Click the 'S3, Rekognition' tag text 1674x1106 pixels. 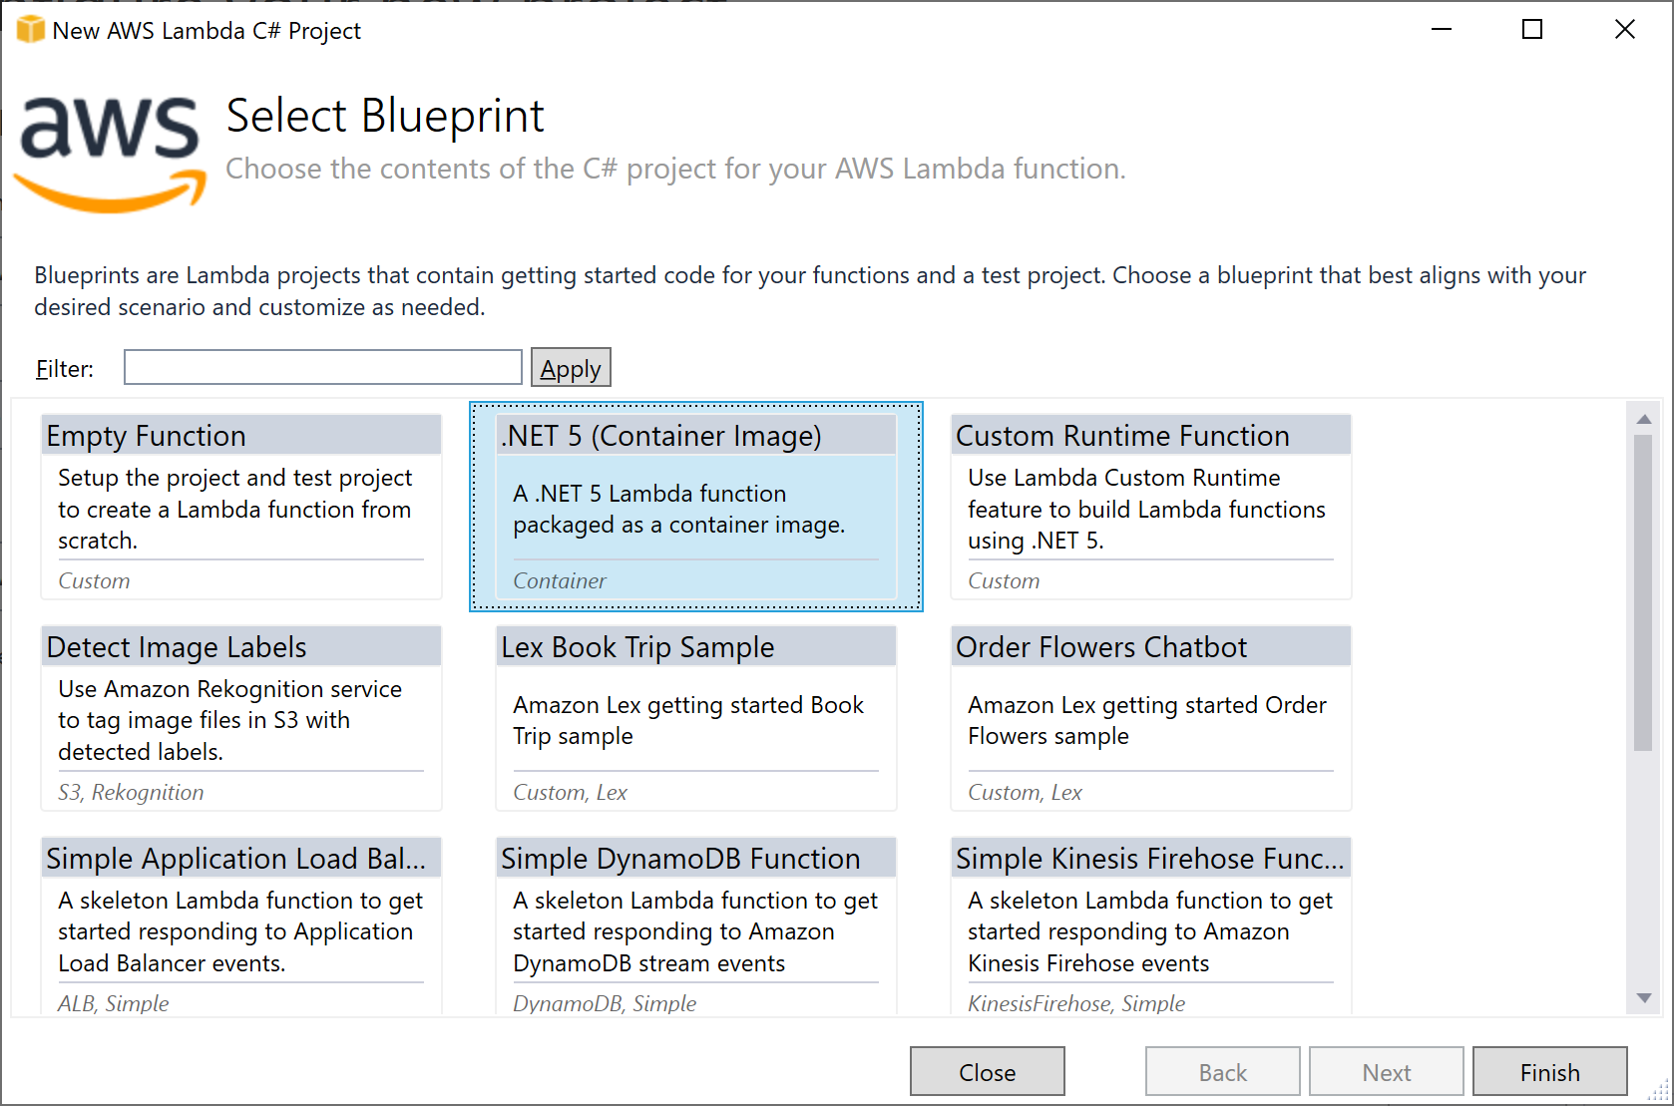[131, 792]
